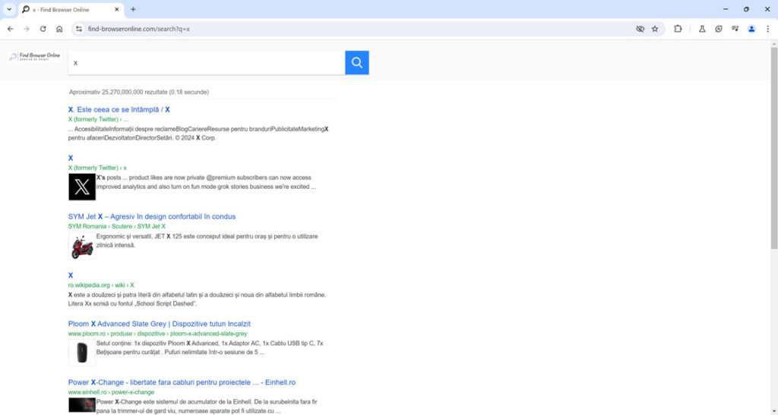Open the second result titled 'X' (formerly Twitter)
Screen dimensions: 778x415
point(71,158)
